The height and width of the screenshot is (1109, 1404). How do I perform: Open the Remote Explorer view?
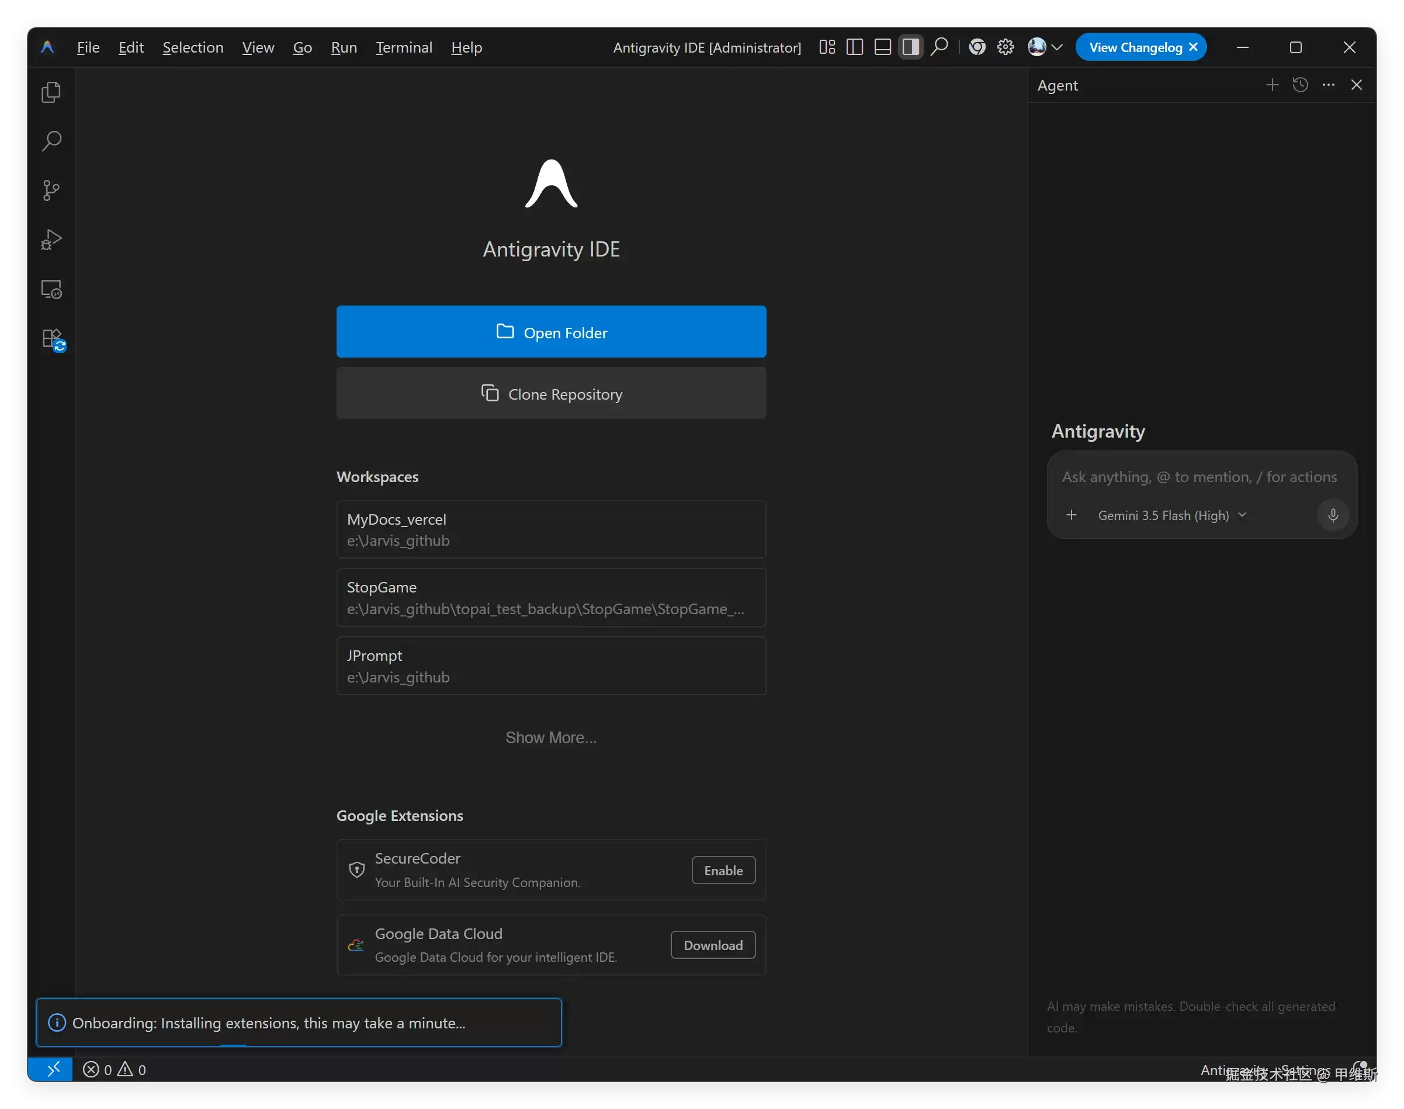pyautogui.click(x=51, y=289)
